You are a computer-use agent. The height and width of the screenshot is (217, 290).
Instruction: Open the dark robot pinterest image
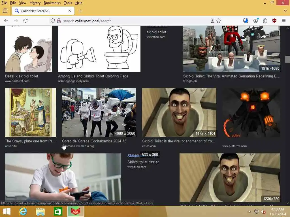[251, 112]
